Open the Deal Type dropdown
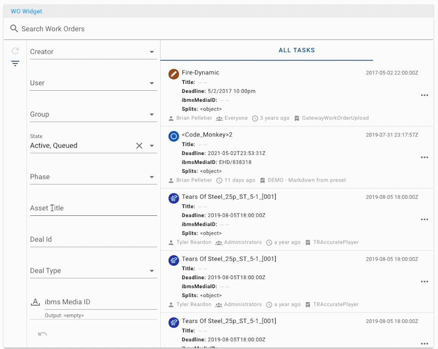The image size is (438, 349). pyautogui.click(x=93, y=271)
